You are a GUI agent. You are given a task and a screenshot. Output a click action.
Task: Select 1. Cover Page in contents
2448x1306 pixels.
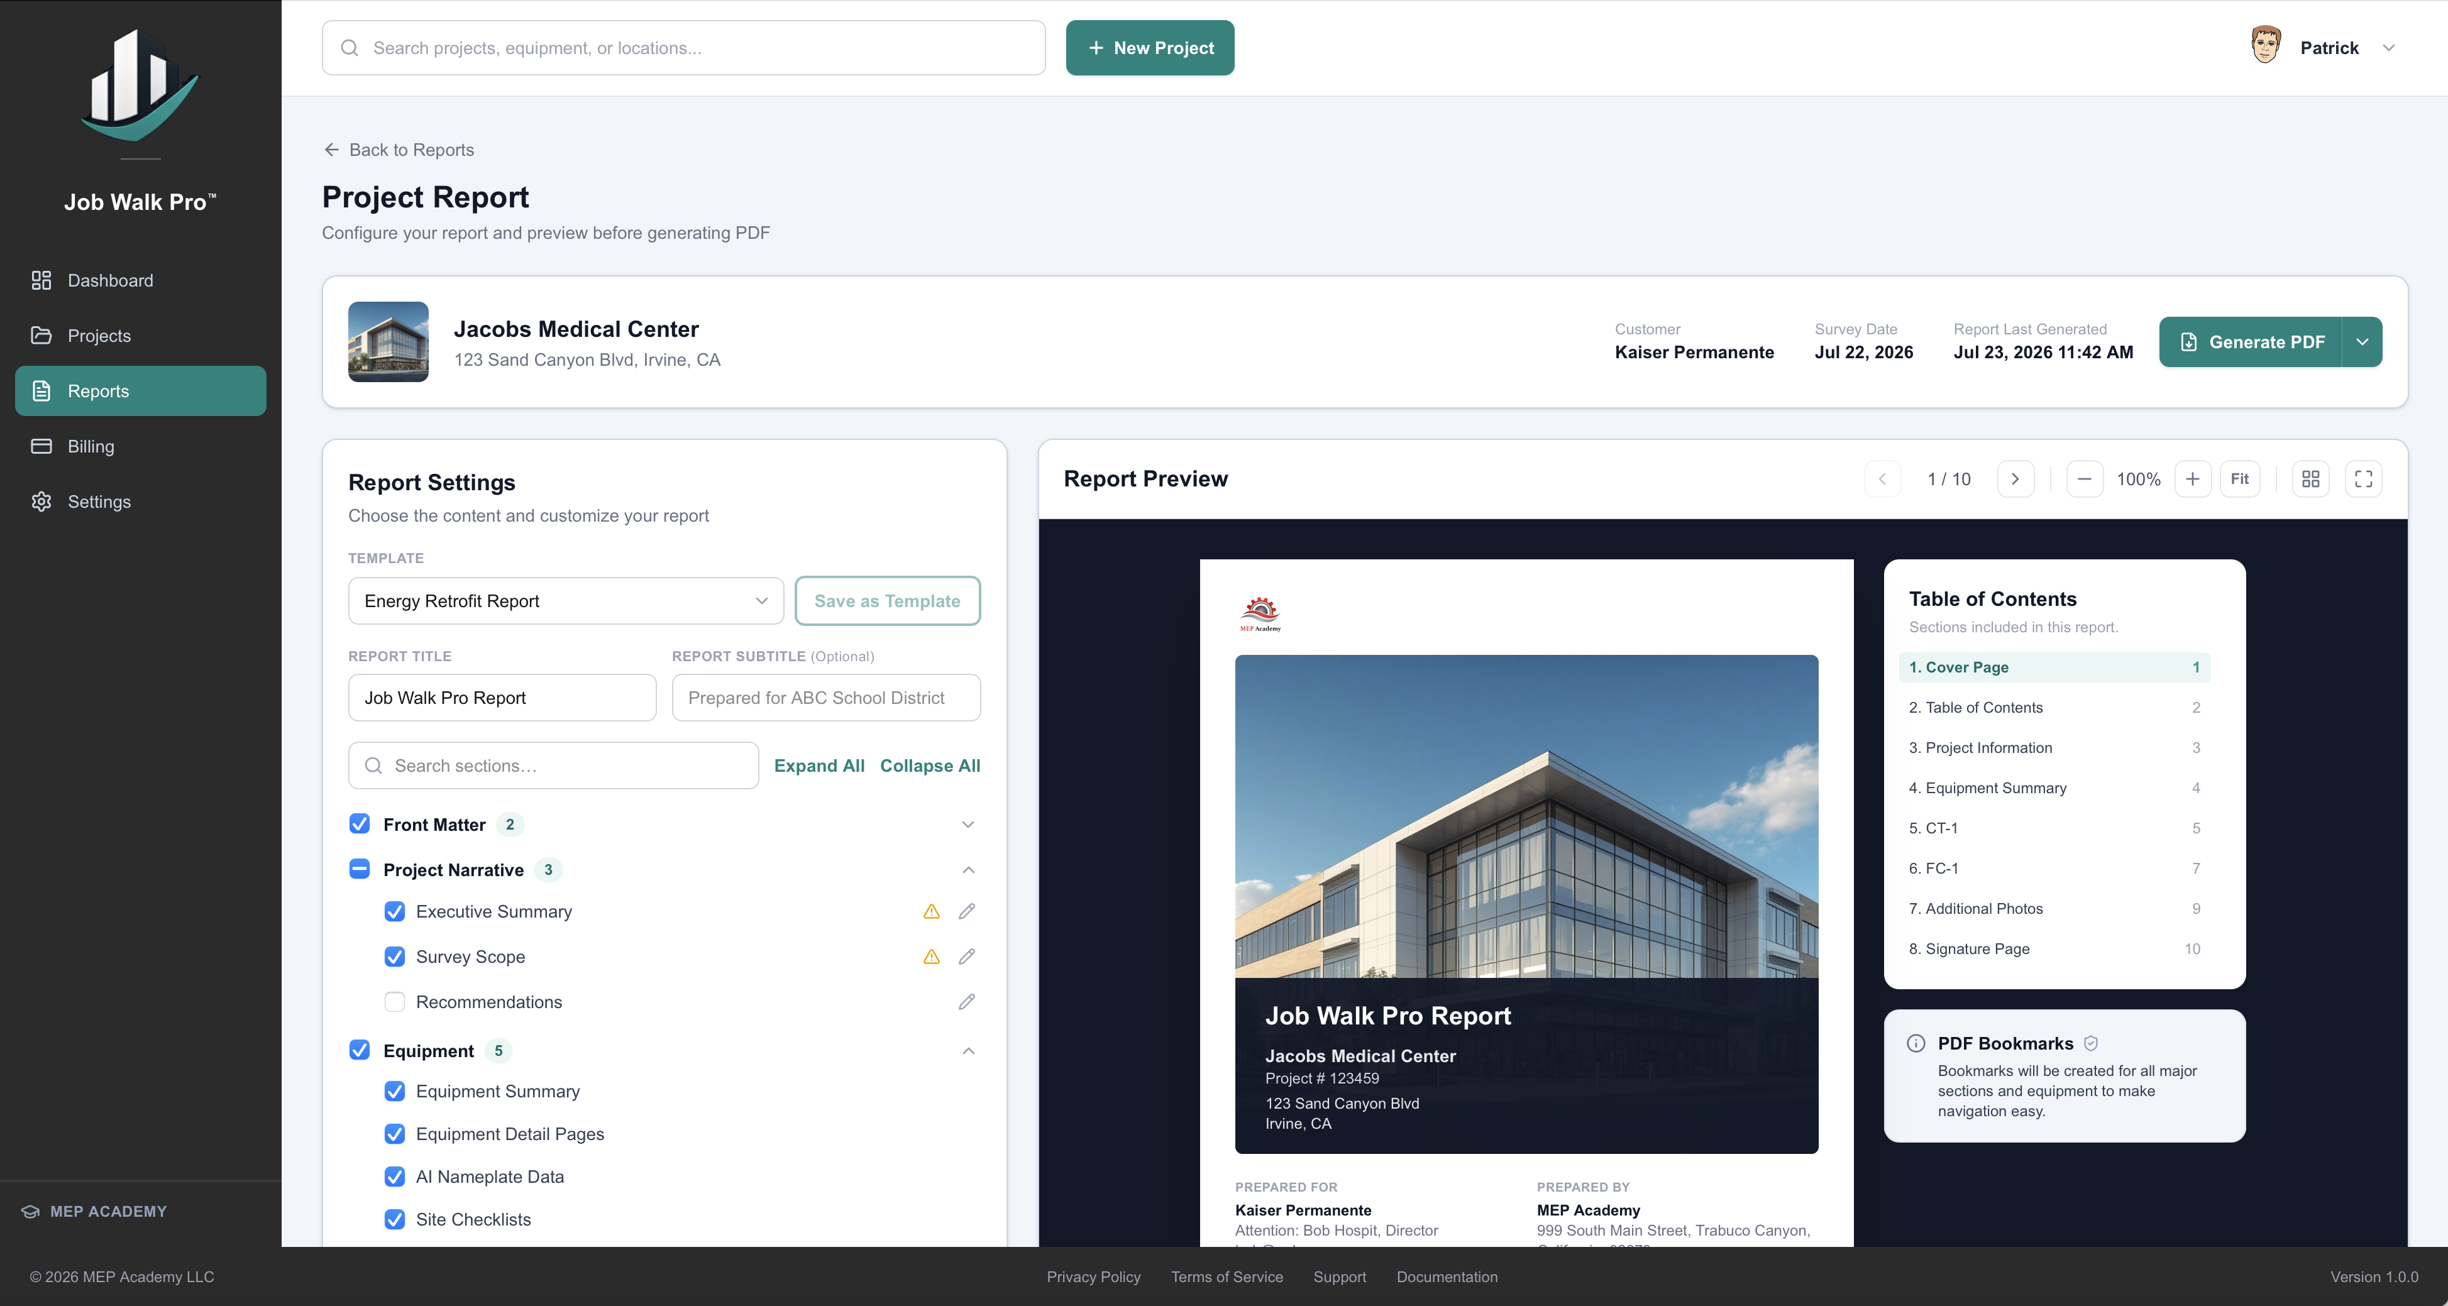point(2054,667)
